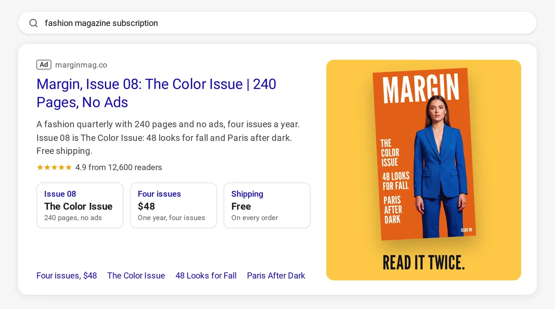The image size is (555, 309).
Task: Click the One year, four issues caption
Action: point(171,218)
